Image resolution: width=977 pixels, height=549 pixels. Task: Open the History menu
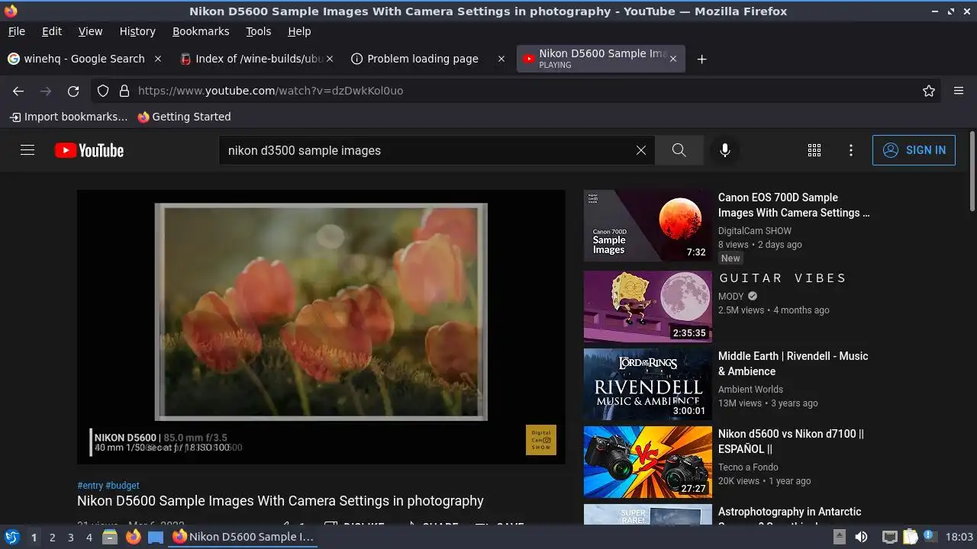(137, 31)
